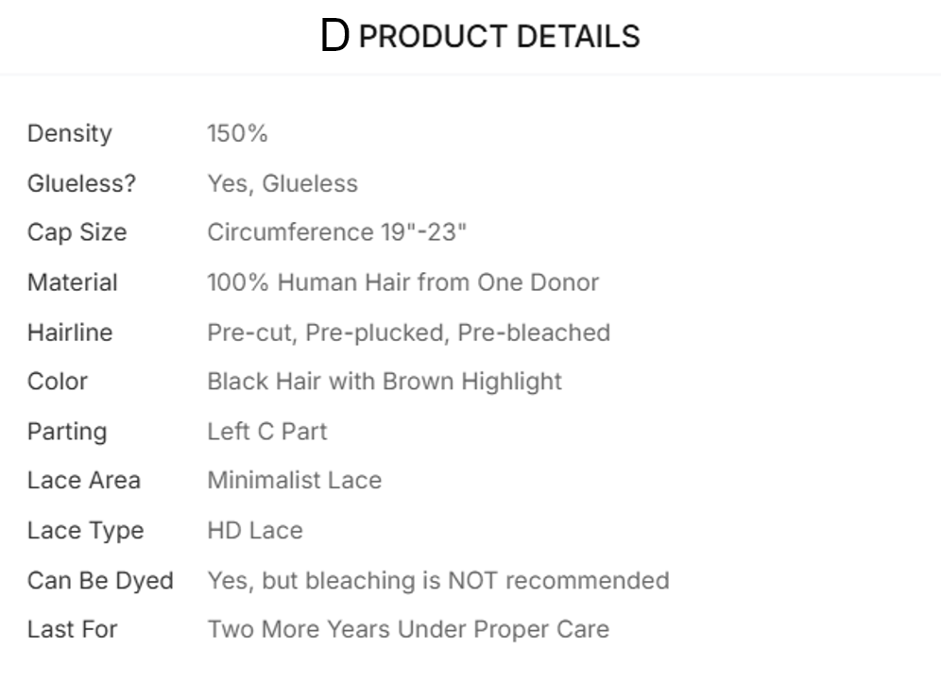Click the Hairline label
The image size is (941, 682).
click(x=70, y=332)
